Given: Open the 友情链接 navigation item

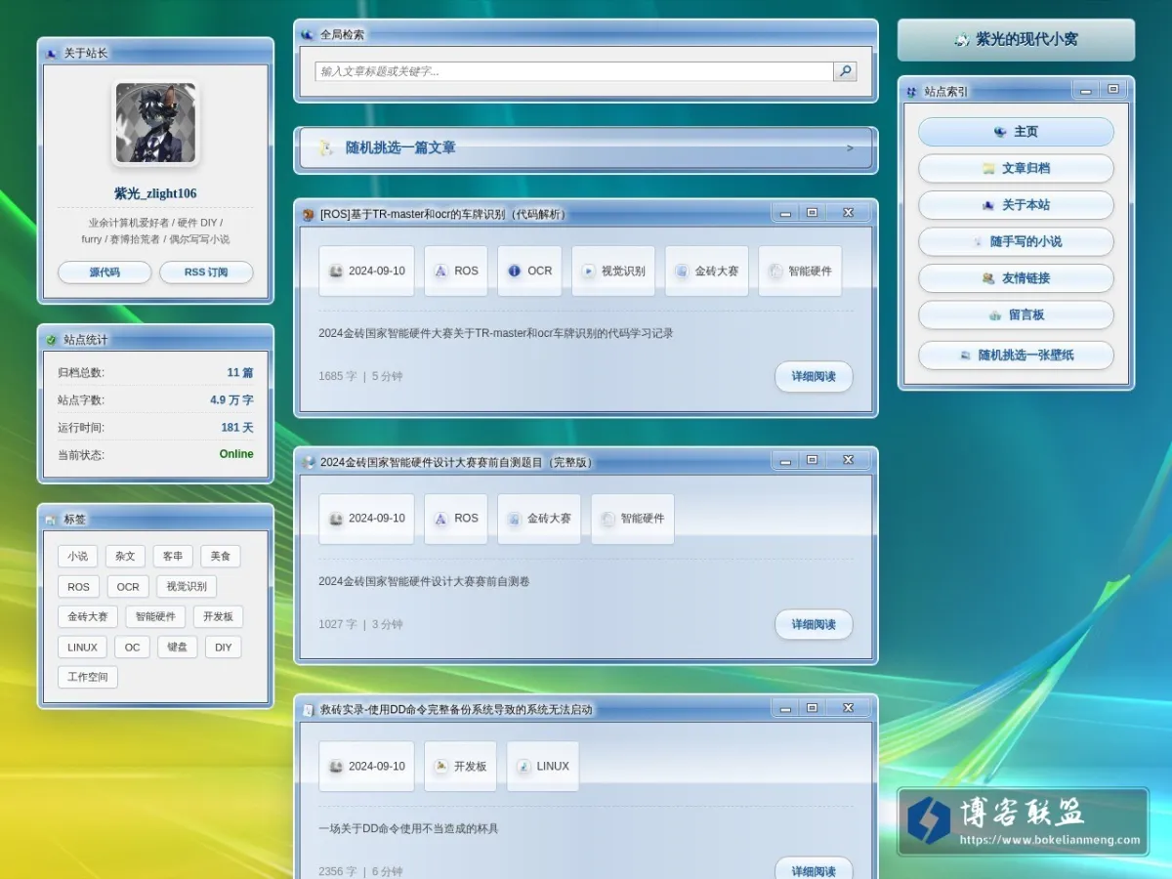Looking at the screenshot, I should tap(1016, 278).
